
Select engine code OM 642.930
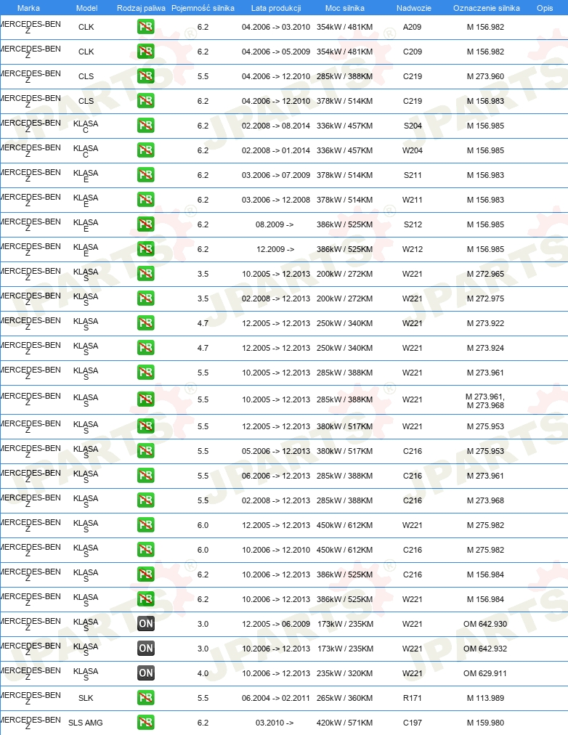coord(485,624)
